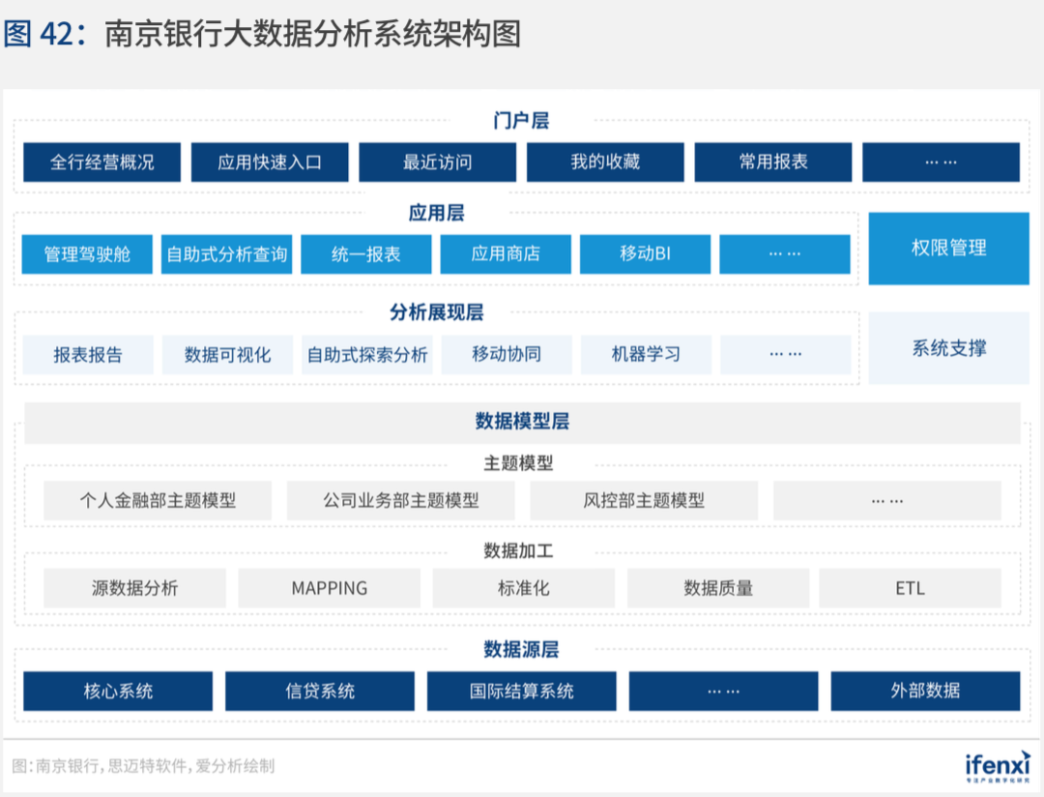Select the 权限管理 block

pyautogui.click(x=949, y=249)
